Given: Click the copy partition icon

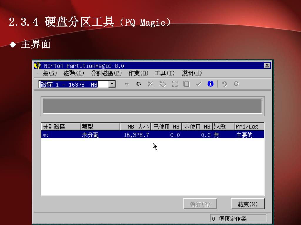Looking at the screenshot, I should coord(186,84).
